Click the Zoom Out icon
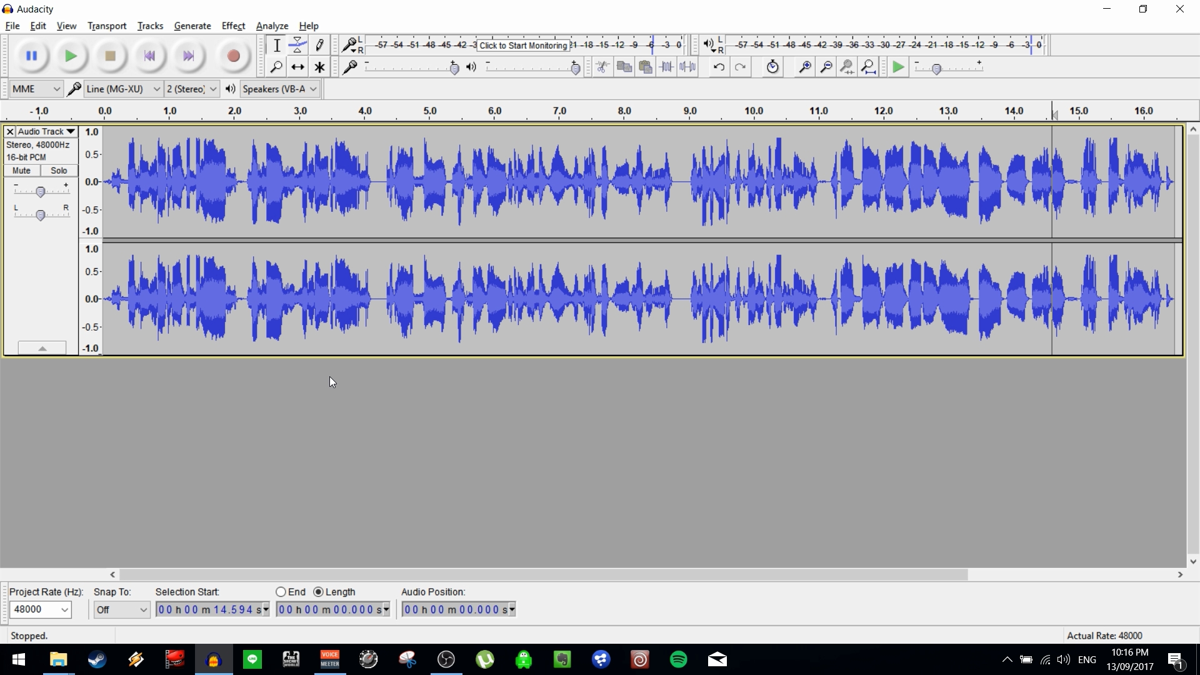1200x675 pixels. [826, 67]
